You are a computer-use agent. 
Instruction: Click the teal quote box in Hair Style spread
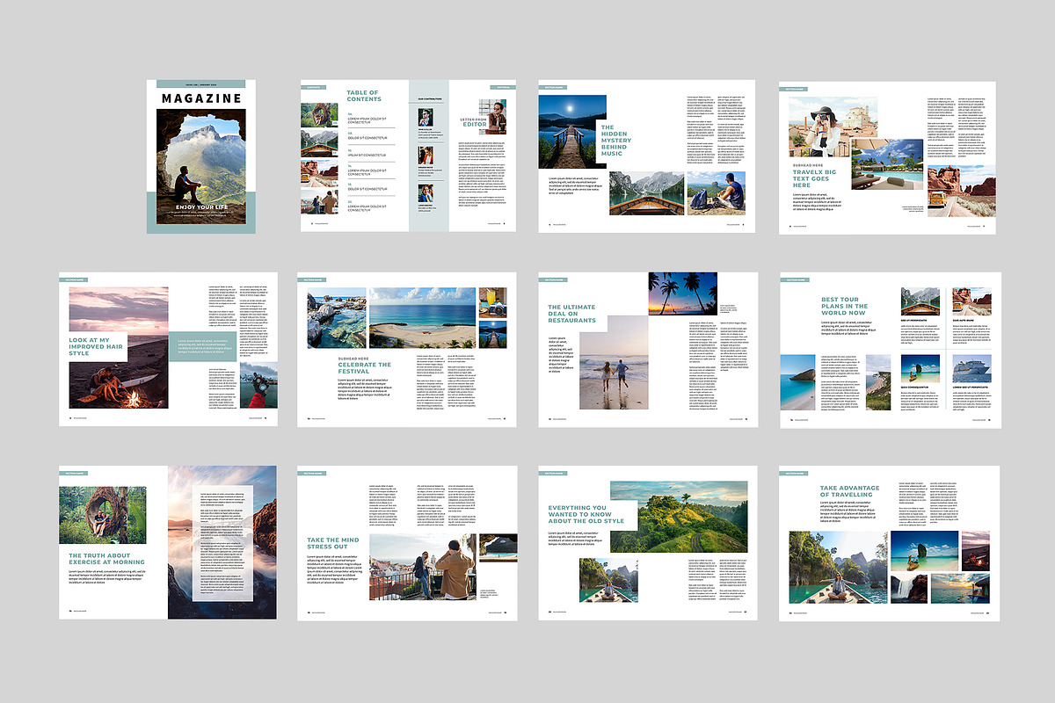coord(204,345)
